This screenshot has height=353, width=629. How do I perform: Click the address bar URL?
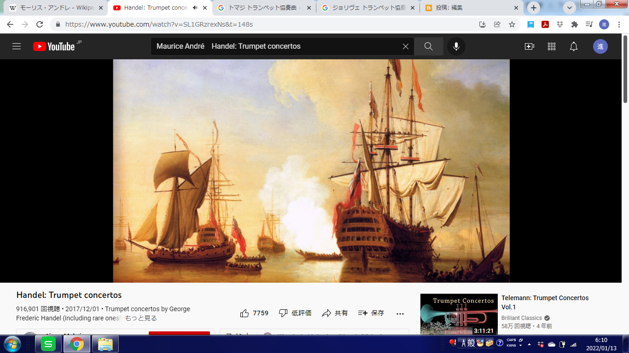click(159, 24)
